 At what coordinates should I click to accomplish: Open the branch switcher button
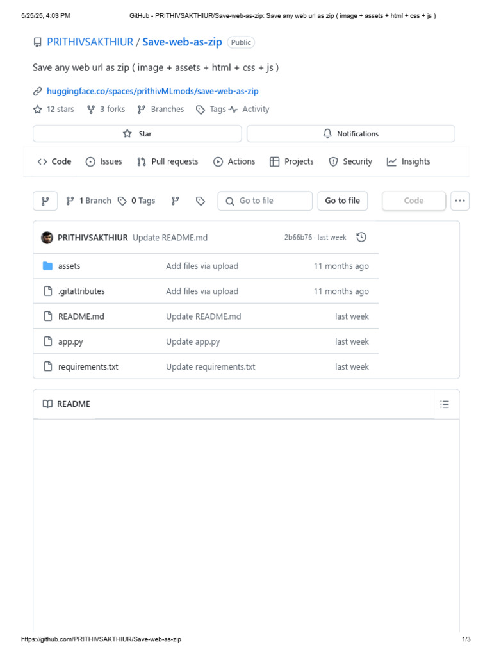click(45, 201)
